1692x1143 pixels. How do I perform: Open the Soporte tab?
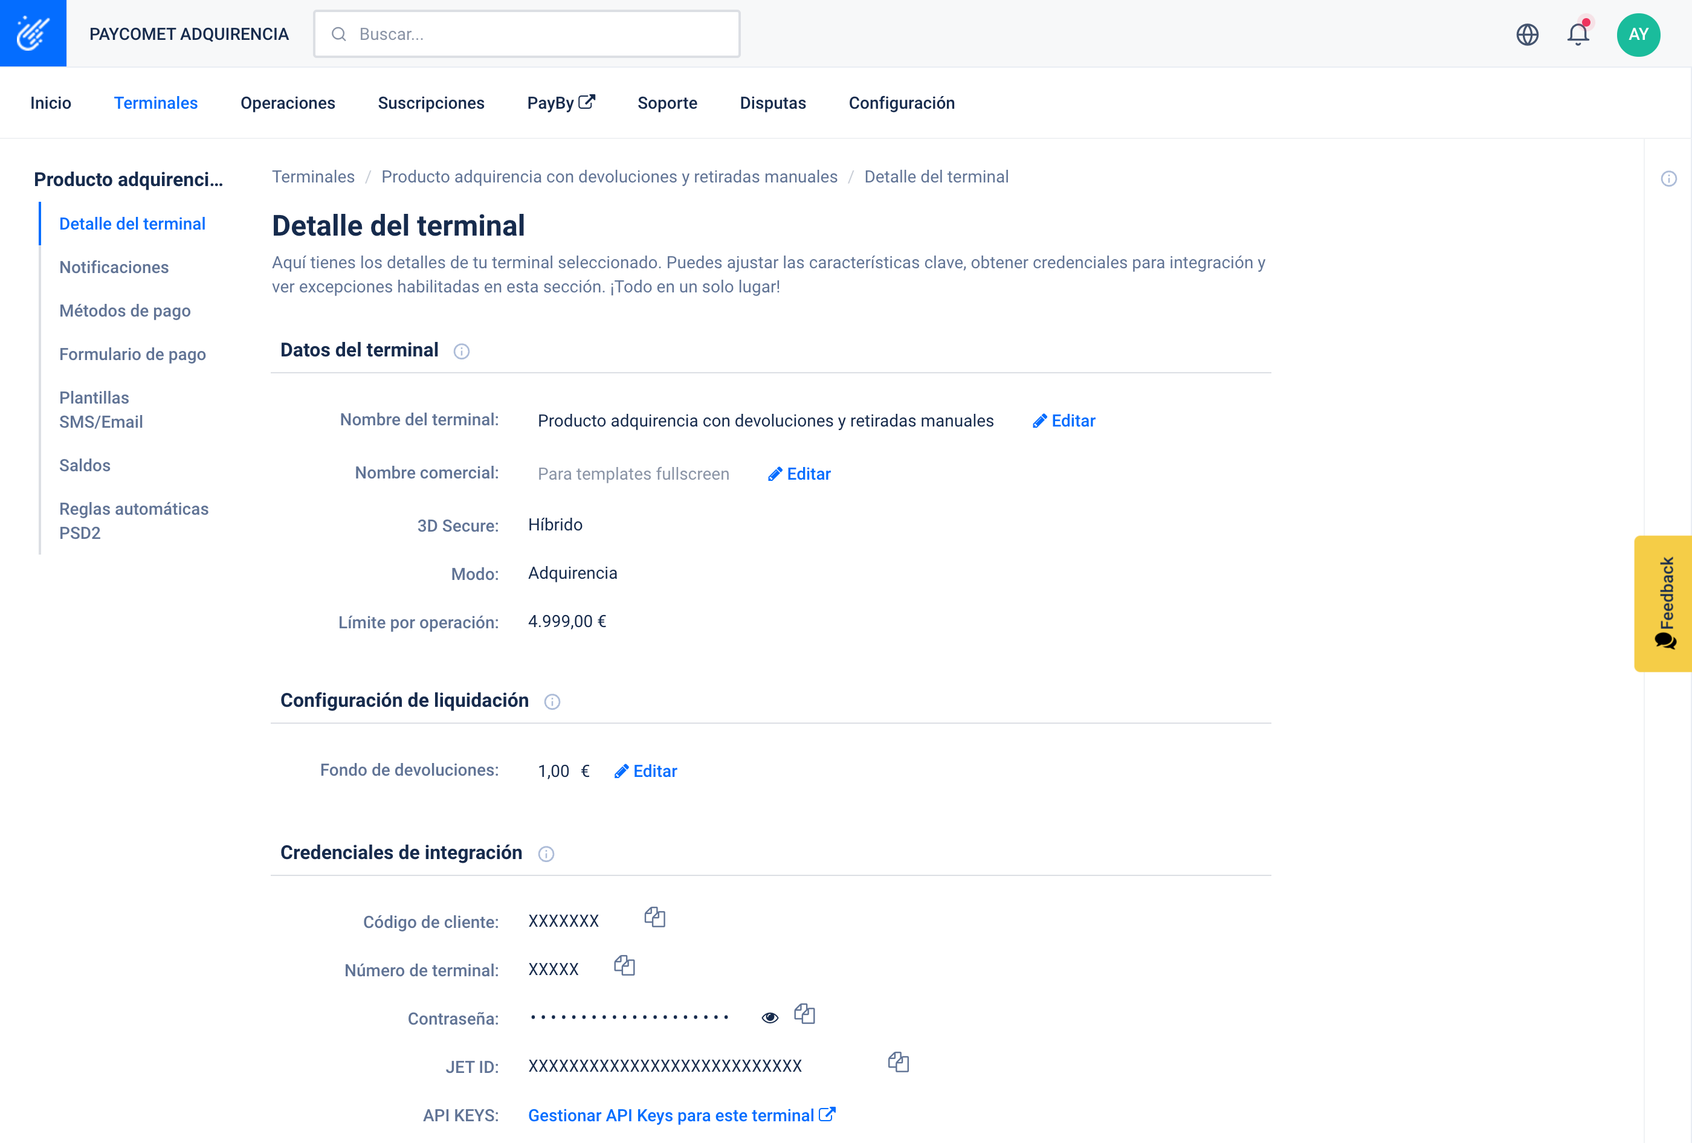pos(667,103)
